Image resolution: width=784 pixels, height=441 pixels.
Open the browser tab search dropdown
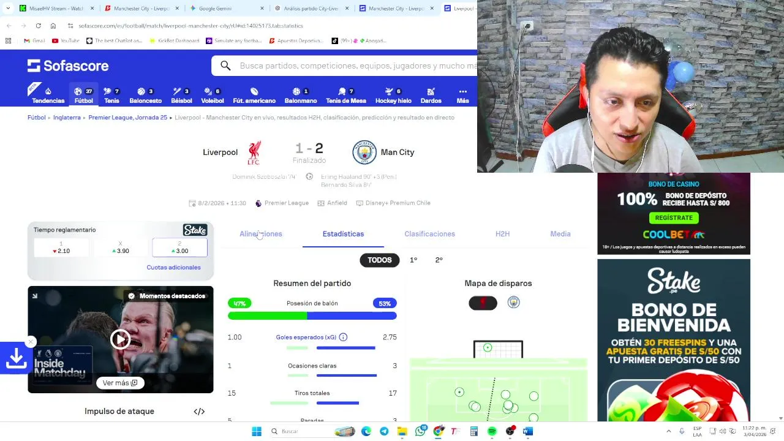coord(7,9)
